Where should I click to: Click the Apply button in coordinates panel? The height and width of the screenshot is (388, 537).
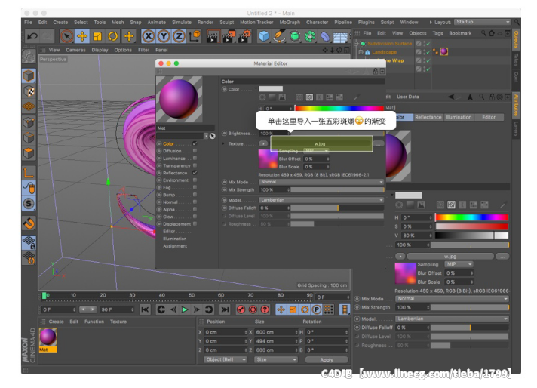326,360
